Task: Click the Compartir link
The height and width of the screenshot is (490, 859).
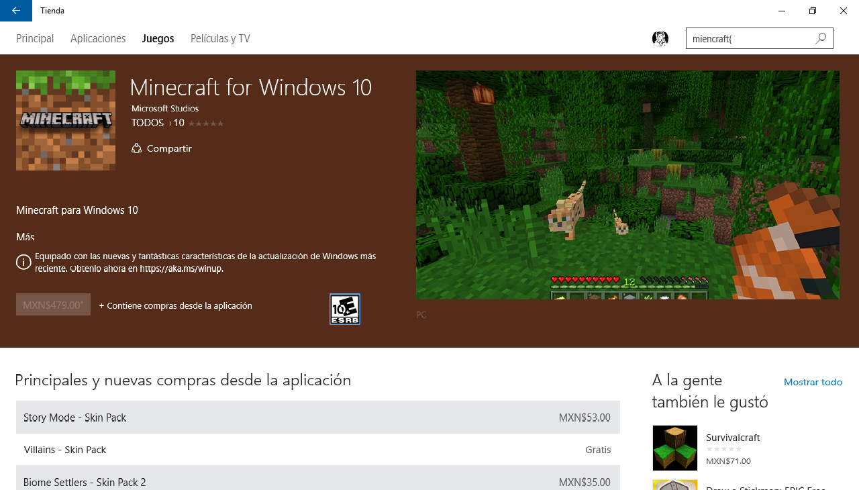Action: tap(169, 148)
